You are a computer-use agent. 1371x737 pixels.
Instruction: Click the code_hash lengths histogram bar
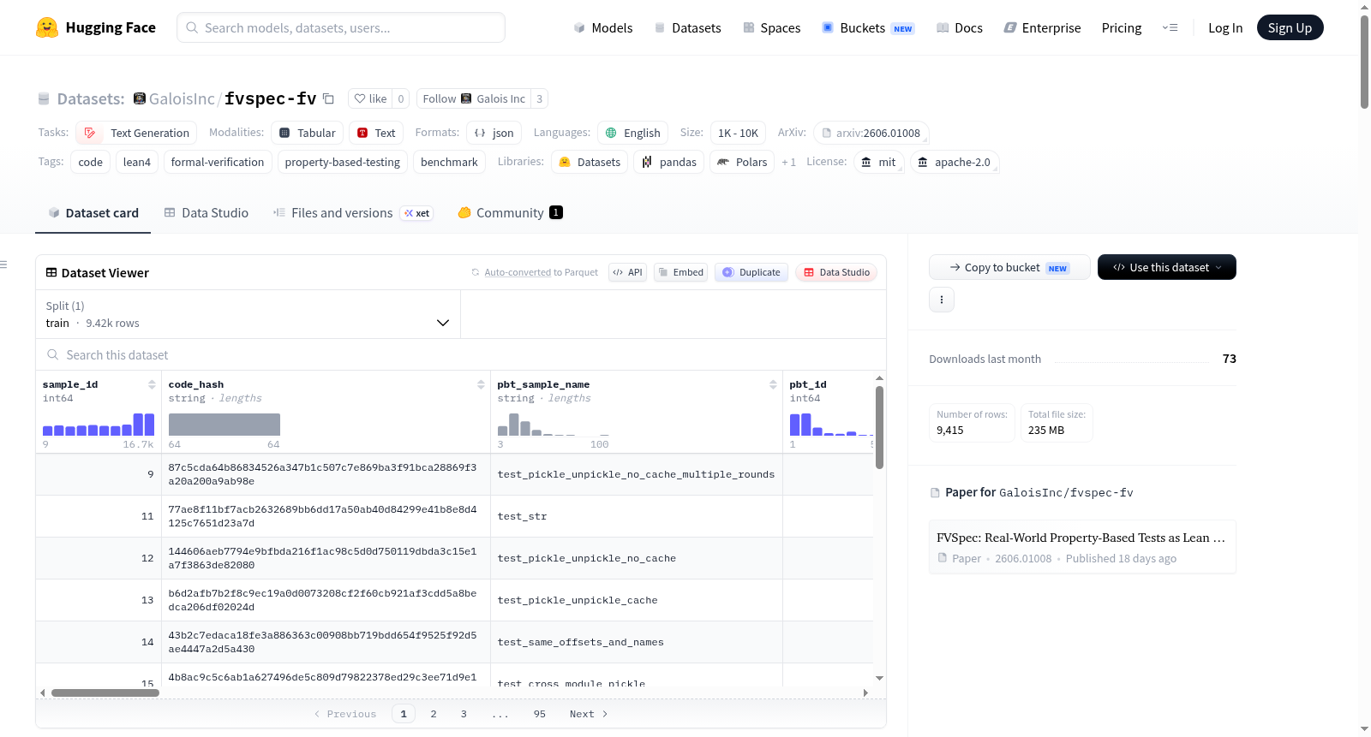coord(225,425)
